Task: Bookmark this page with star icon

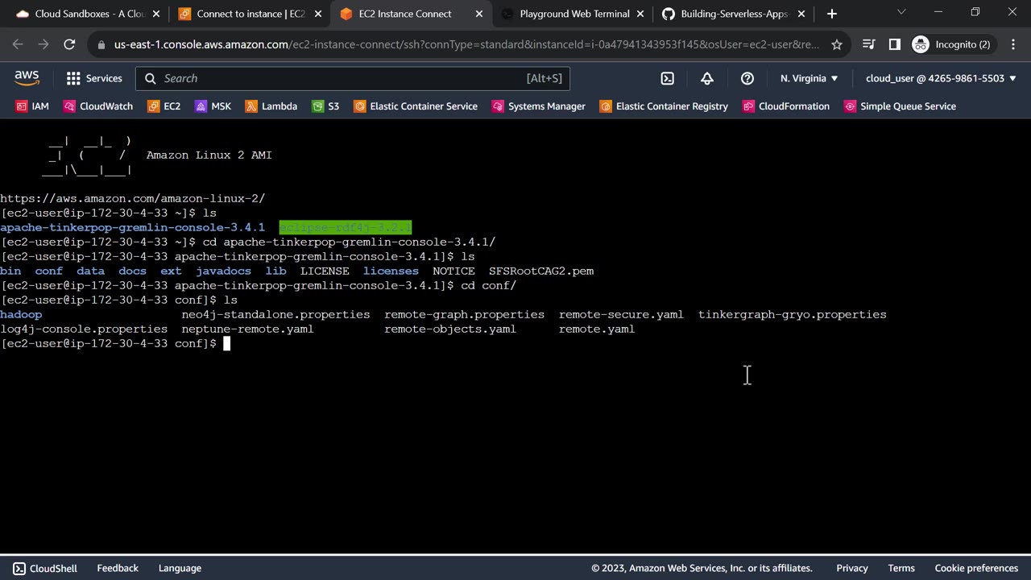Action: [837, 44]
